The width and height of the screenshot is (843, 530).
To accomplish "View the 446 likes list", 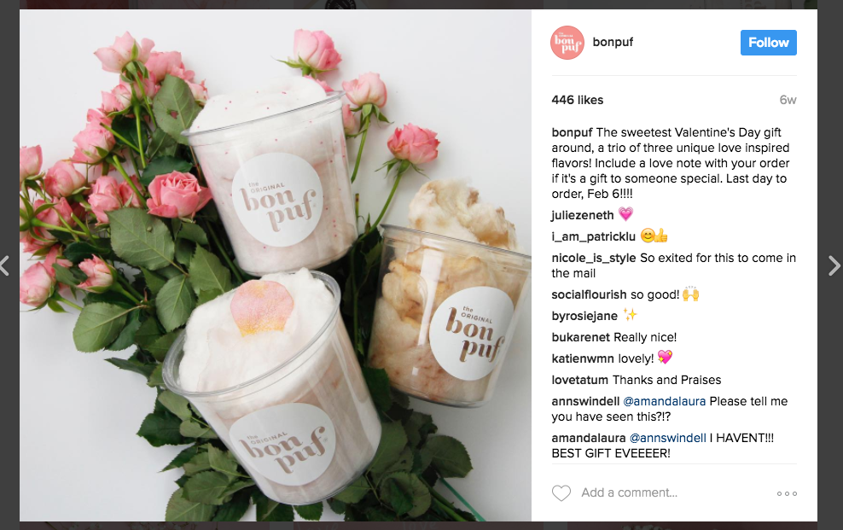I will pos(578,100).
